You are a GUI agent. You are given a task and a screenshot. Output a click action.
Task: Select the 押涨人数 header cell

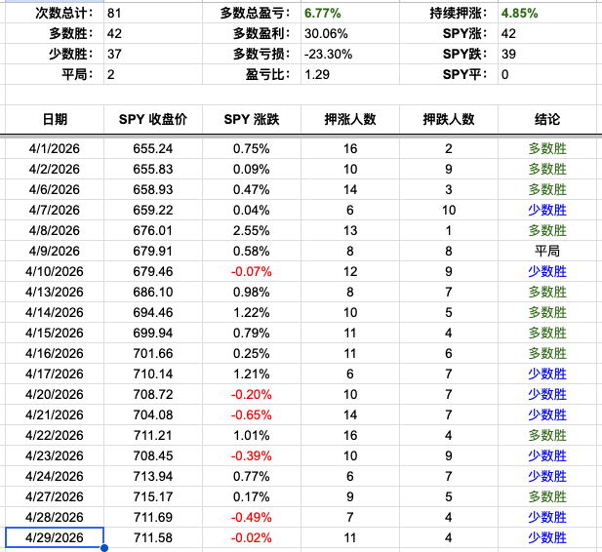click(x=350, y=119)
